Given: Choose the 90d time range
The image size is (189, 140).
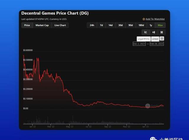Looking at the screenshot, I should click(x=131, y=25).
